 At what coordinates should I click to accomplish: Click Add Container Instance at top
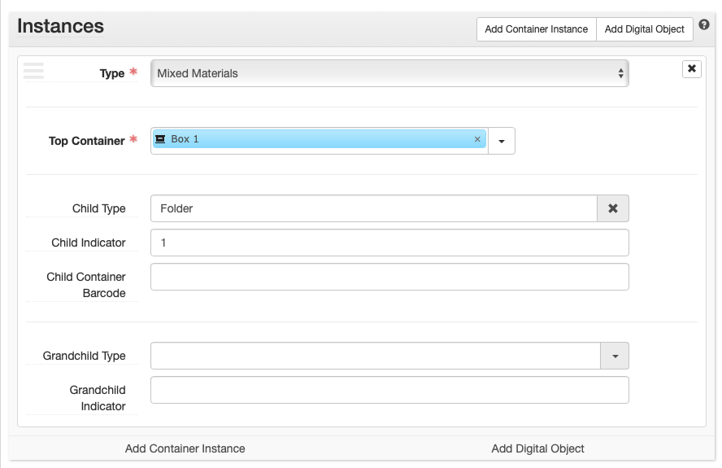(536, 29)
